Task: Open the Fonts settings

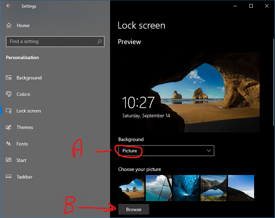Action: (22, 144)
